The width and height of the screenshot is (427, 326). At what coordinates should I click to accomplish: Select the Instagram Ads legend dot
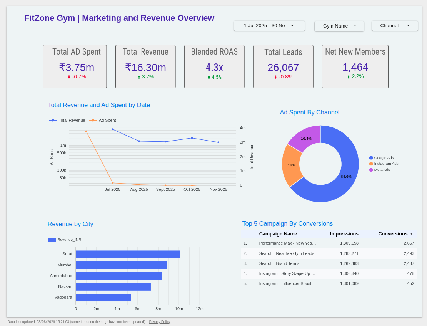click(x=371, y=164)
